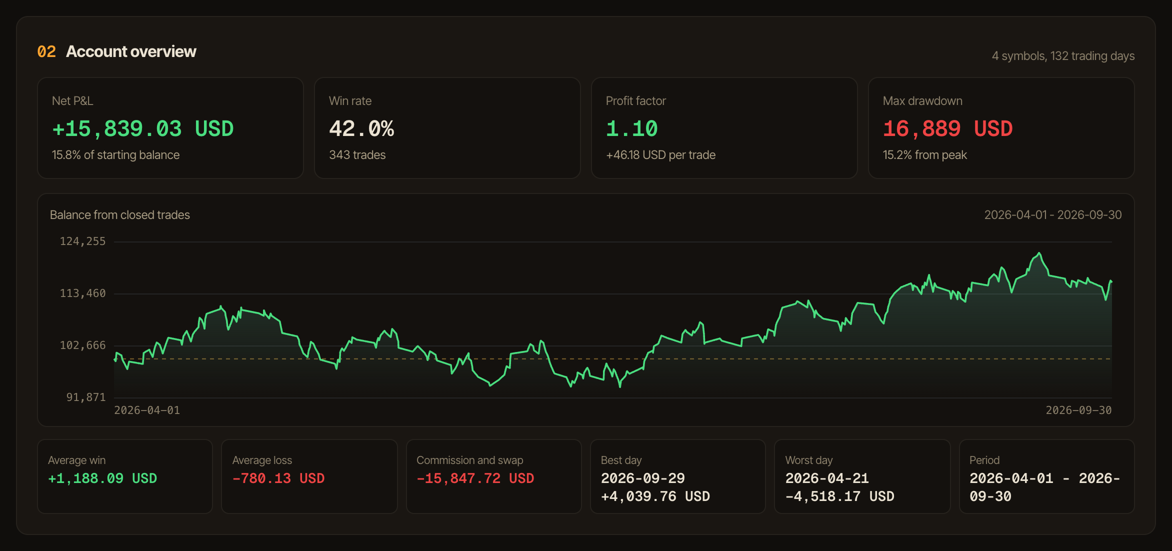Select Best day amount +4,039.76 USD
Image resolution: width=1172 pixels, height=551 pixels.
click(655, 496)
